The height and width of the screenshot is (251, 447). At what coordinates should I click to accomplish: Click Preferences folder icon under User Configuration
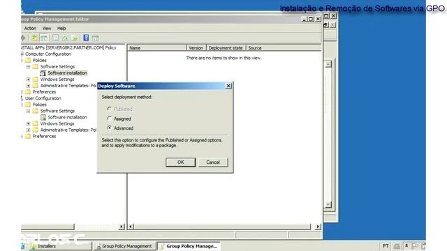pyautogui.click(x=28, y=137)
